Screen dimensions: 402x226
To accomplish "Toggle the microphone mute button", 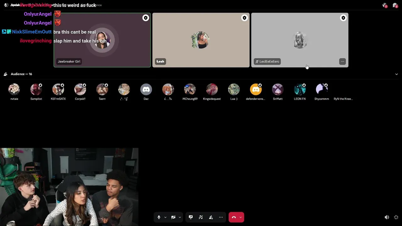I will (x=159, y=217).
